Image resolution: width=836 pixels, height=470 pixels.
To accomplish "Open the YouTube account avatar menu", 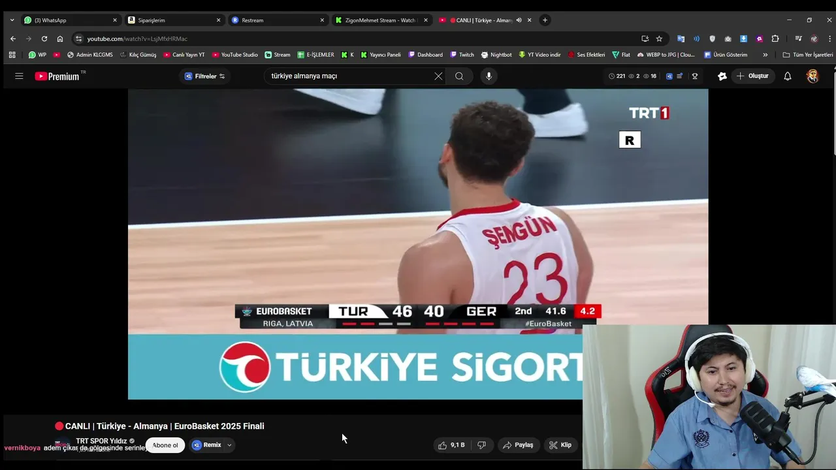I will click(812, 76).
